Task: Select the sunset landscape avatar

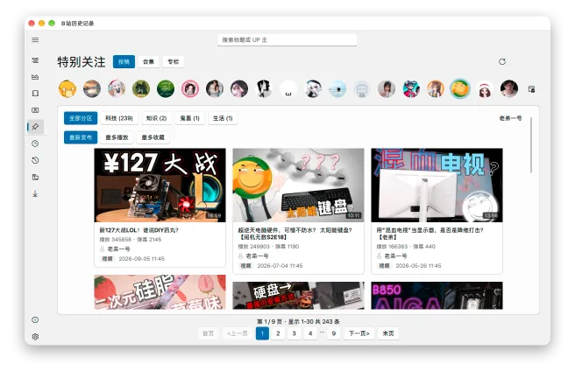Action: (92, 89)
